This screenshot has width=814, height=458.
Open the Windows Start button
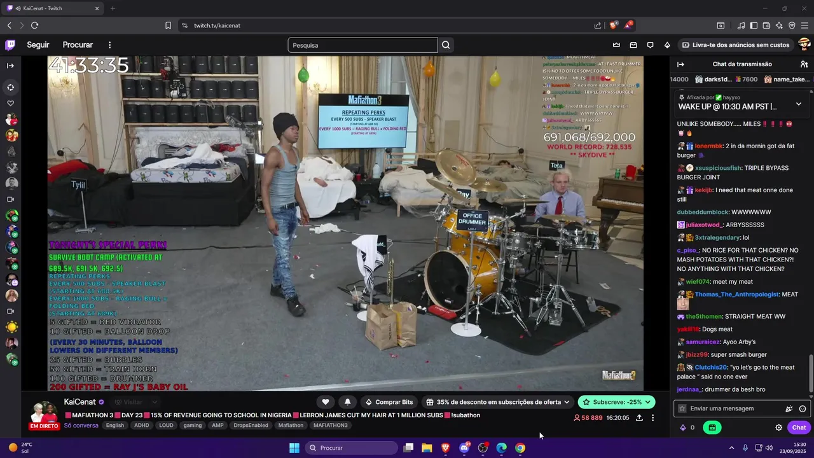click(294, 448)
